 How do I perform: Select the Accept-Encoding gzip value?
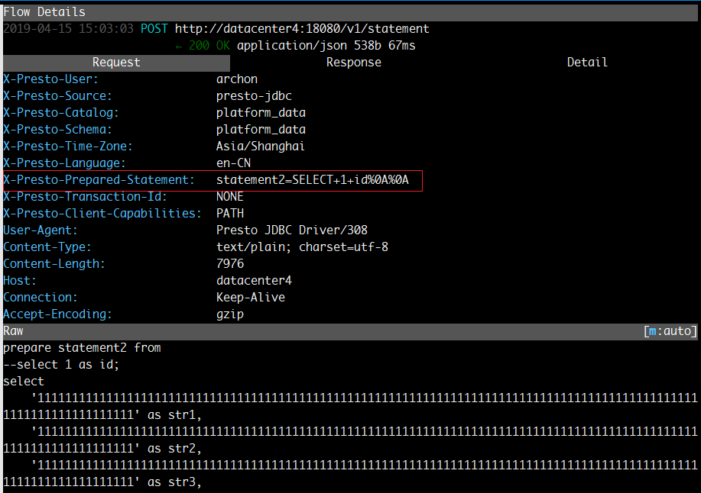pyautogui.click(x=229, y=314)
